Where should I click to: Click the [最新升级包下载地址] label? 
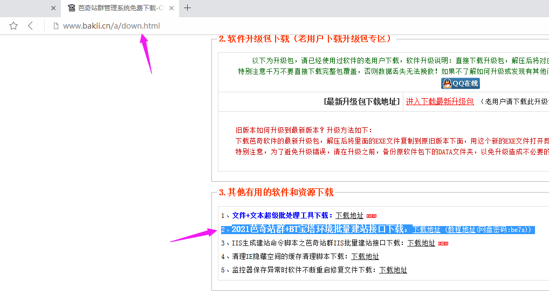coord(362,101)
